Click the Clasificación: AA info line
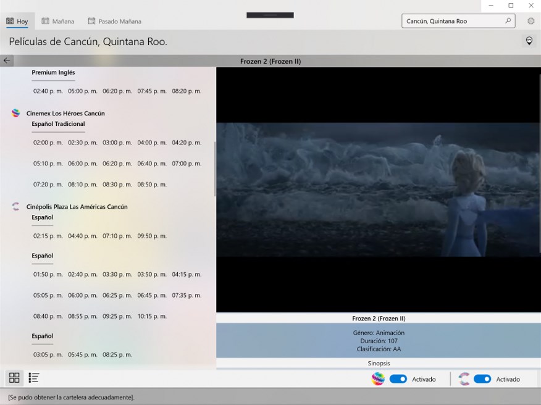This screenshot has height=405, width=541. 379,349
